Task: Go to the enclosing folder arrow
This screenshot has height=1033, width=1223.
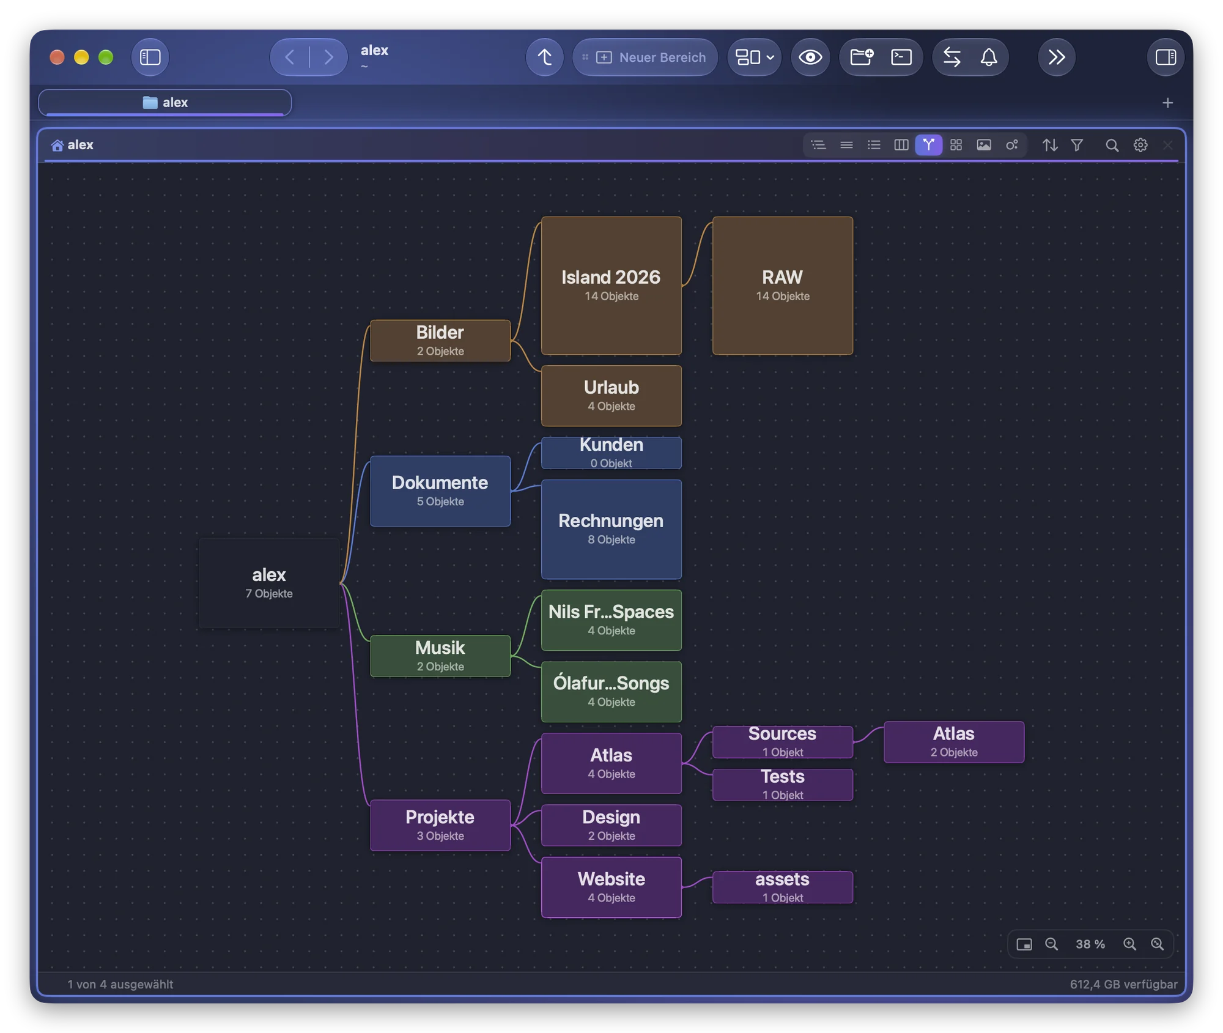Action: point(544,57)
